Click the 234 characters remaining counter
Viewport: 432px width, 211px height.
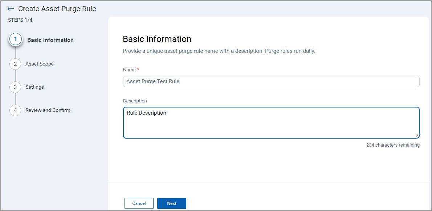[x=394, y=145]
